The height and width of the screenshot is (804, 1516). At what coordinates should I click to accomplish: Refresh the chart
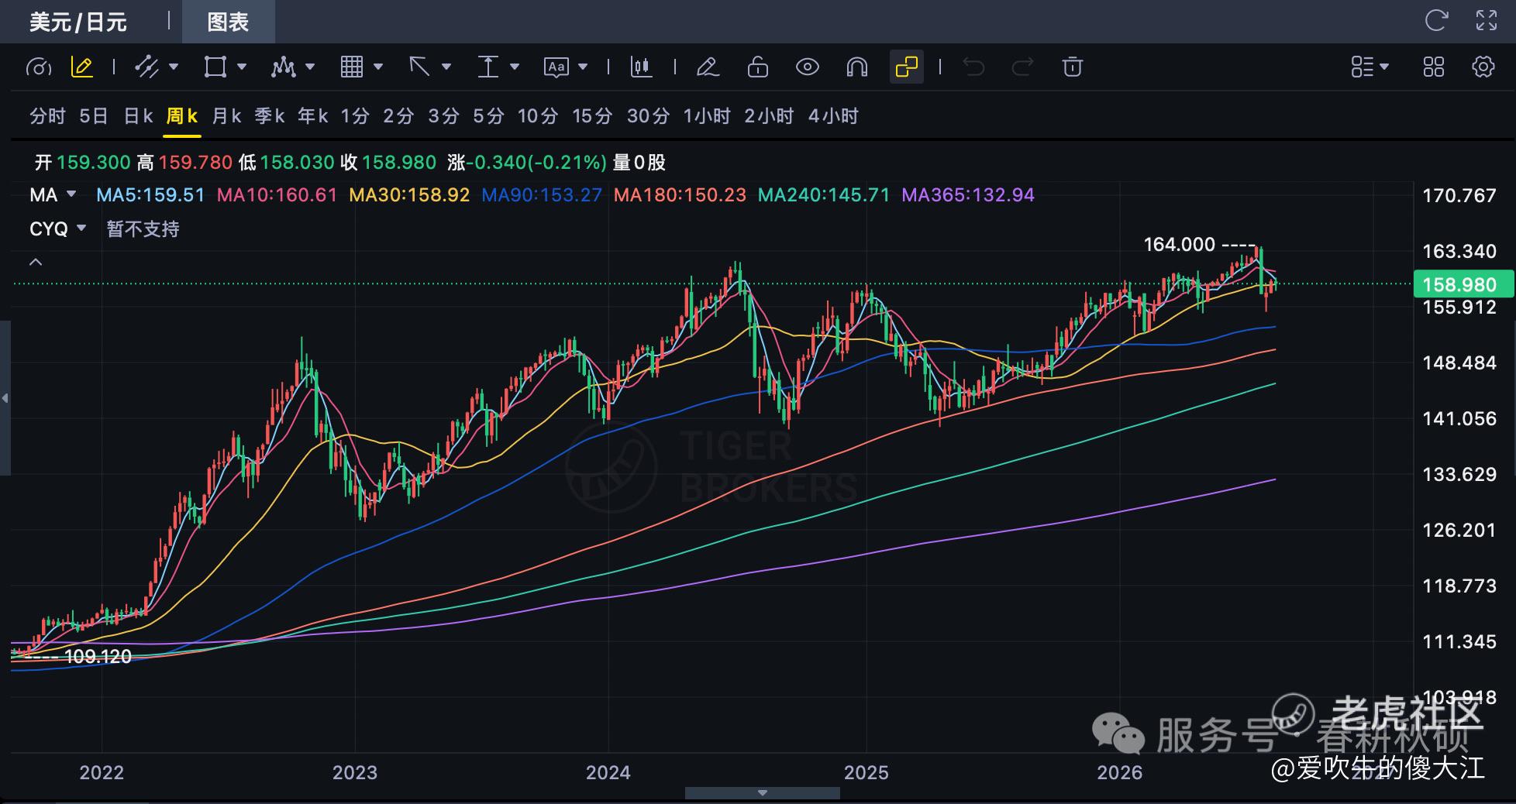point(1436,21)
